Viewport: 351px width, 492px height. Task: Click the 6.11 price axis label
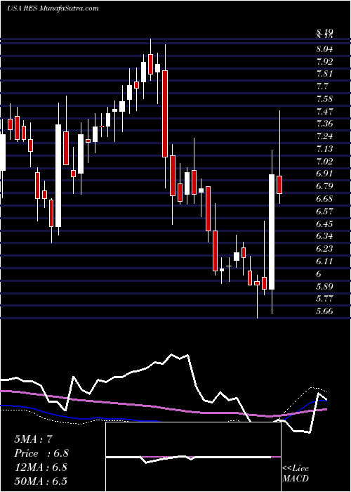click(x=325, y=261)
